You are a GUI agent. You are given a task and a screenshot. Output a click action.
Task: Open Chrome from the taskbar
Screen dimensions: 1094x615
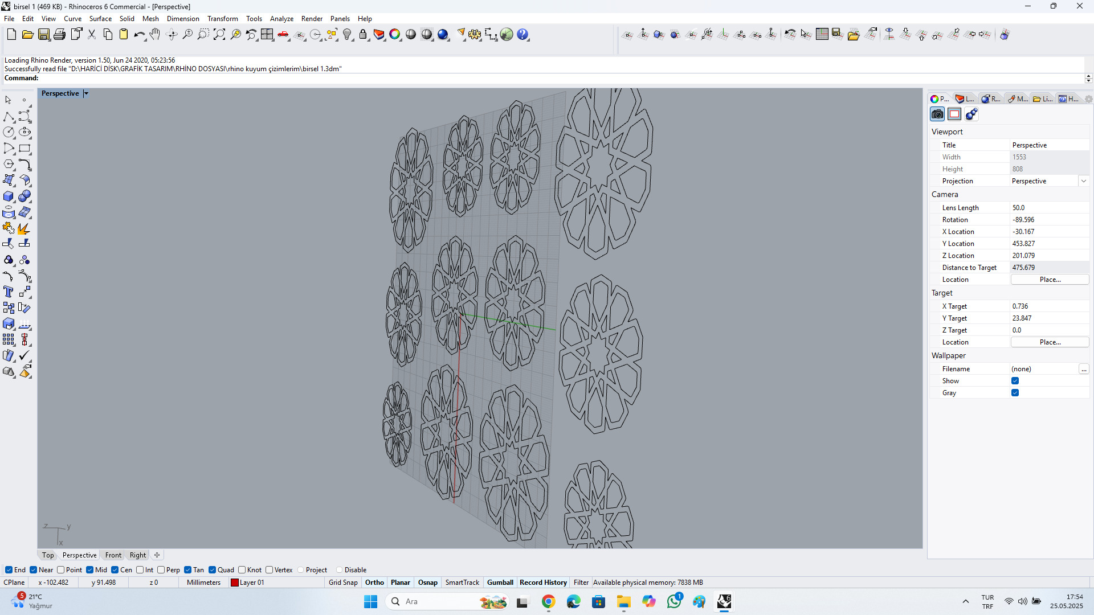pyautogui.click(x=548, y=601)
